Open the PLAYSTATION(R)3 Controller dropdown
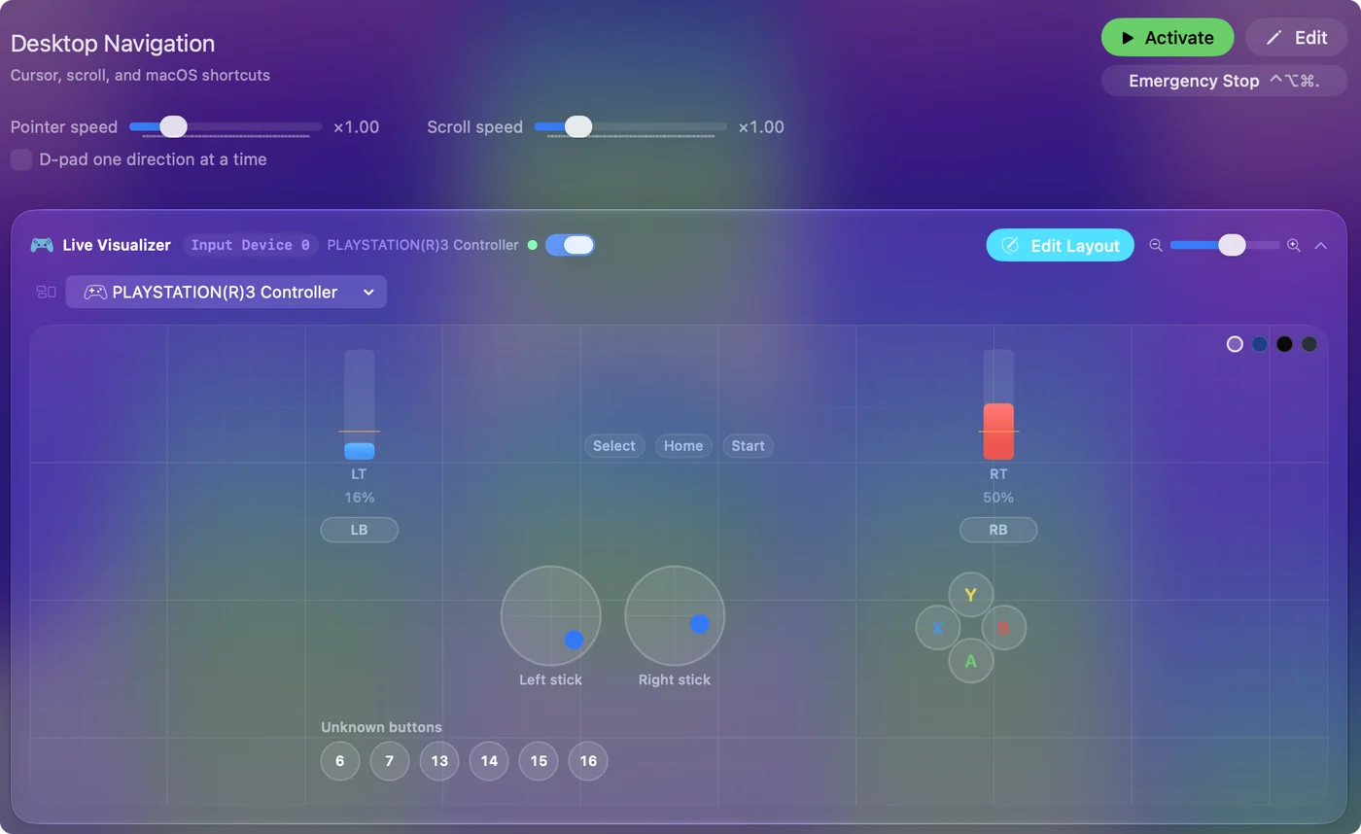The height and width of the screenshot is (834, 1361). pyautogui.click(x=226, y=292)
